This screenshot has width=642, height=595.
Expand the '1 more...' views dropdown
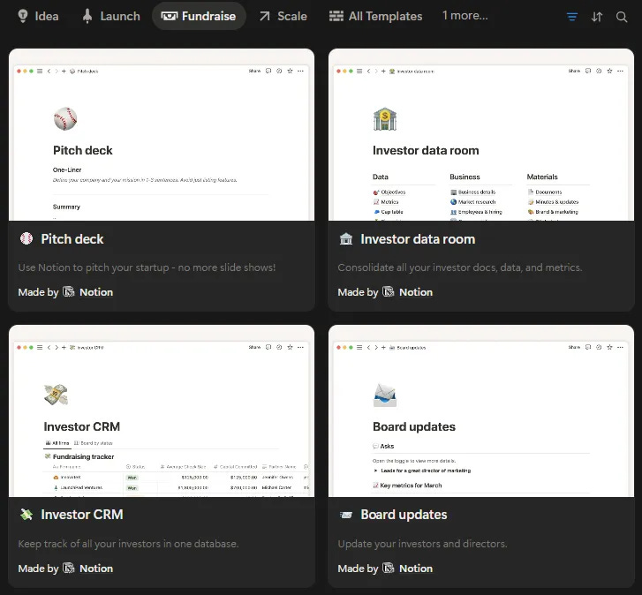(x=465, y=16)
